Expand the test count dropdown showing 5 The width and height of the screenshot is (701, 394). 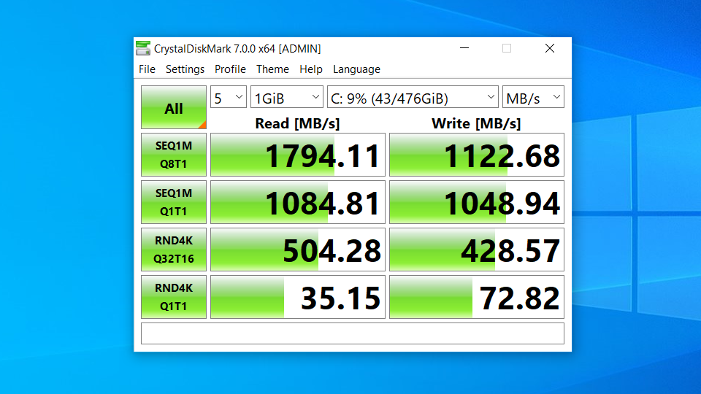click(229, 97)
